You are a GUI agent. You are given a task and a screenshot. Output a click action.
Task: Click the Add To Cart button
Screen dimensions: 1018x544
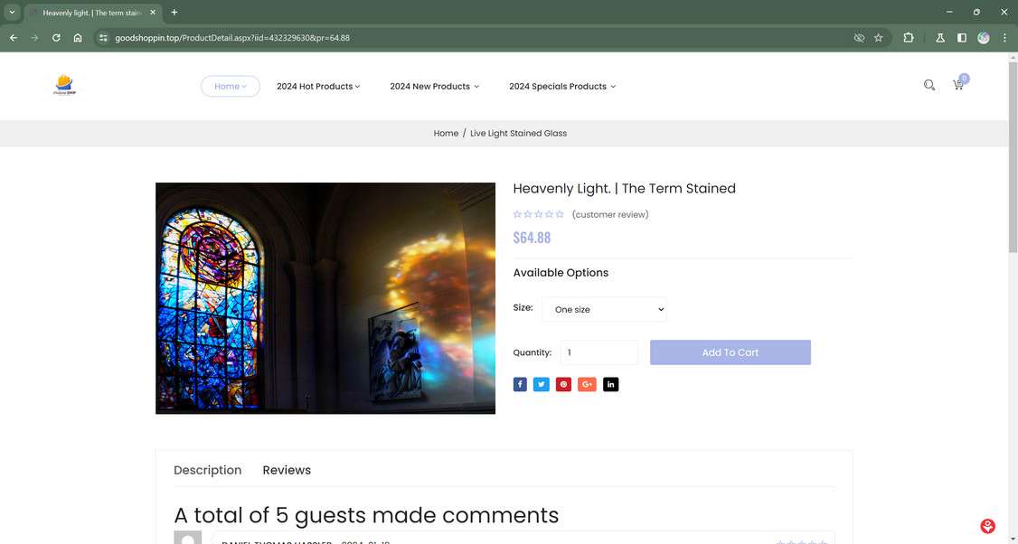coord(731,352)
